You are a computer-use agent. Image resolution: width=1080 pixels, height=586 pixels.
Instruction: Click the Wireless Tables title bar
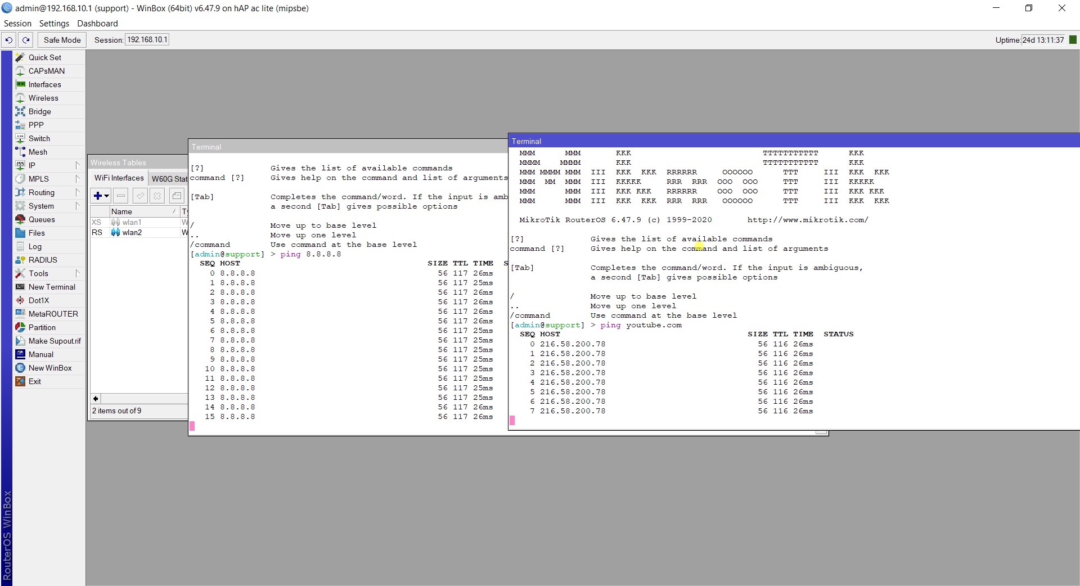(138, 163)
